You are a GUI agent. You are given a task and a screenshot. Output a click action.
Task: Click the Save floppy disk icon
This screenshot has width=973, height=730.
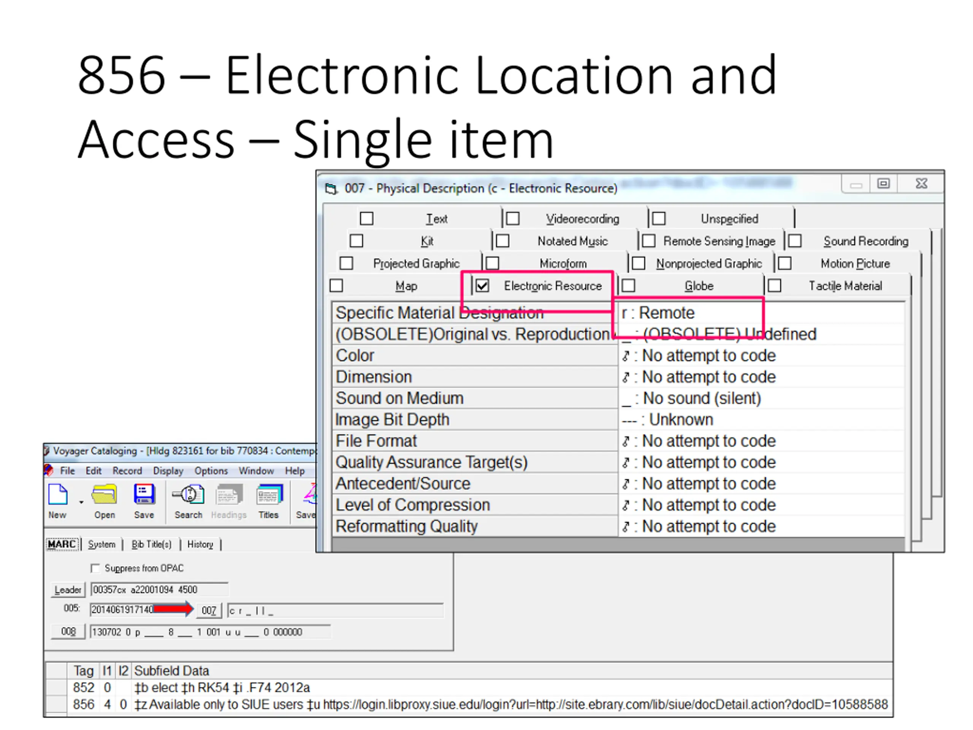tap(144, 494)
